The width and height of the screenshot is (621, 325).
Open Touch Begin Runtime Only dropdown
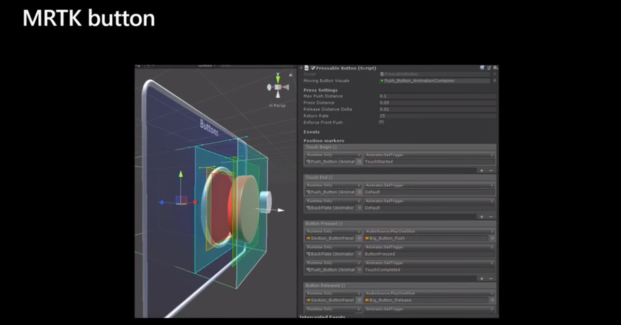333,155
